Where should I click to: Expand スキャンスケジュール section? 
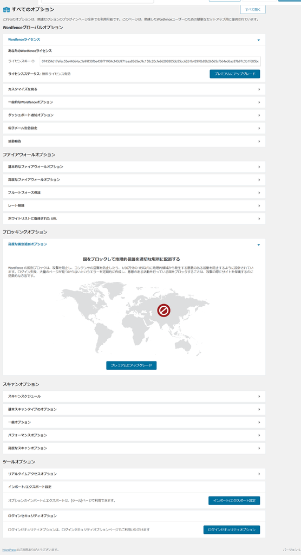(134, 396)
